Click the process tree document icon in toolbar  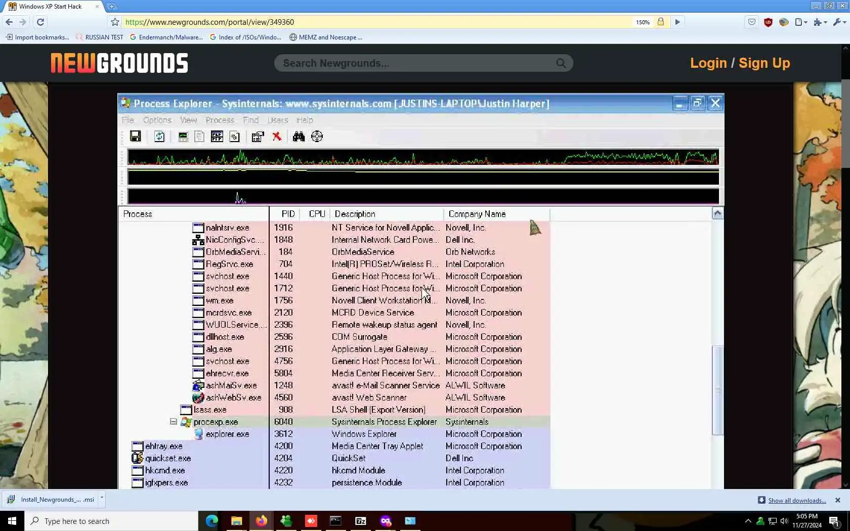point(199,137)
